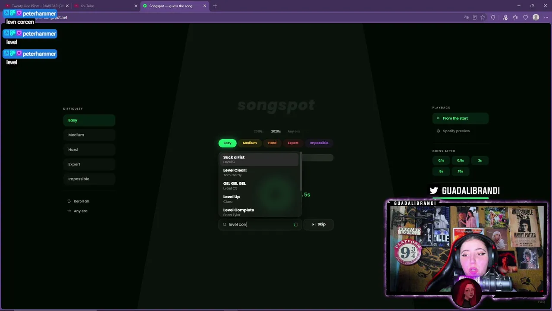Viewport: 552px width, 311px height.
Task: Select Impossible in the left Difficulty sidebar
Action: coord(89,179)
